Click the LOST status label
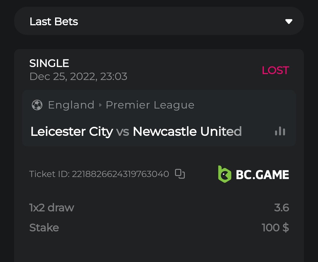Image resolution: width=318 pixels, height=262 pixels. tap(275, 70)
